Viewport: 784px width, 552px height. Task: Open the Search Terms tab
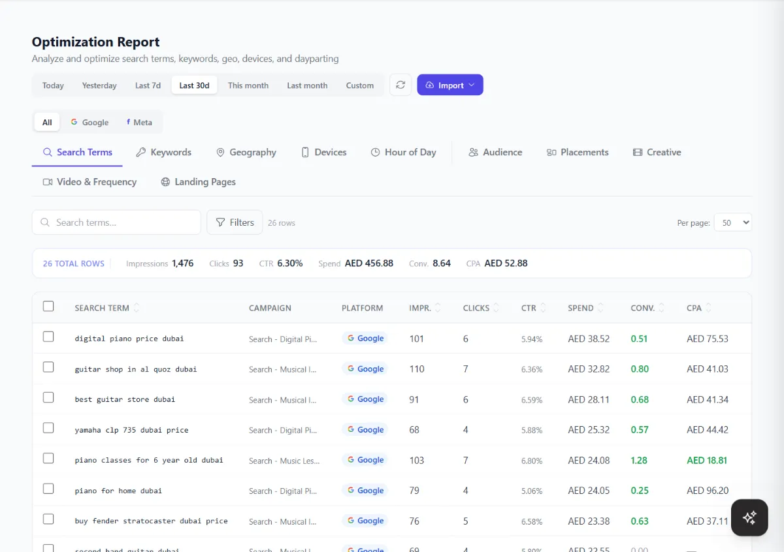click(x=77, y=152)
